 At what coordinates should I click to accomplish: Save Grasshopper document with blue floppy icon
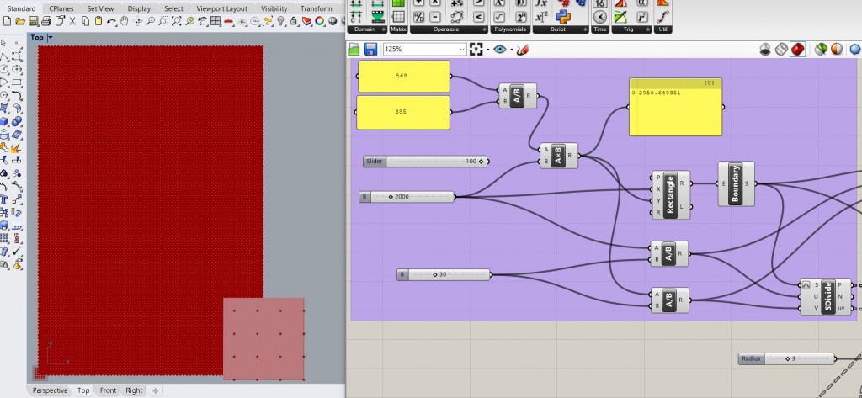370,49
